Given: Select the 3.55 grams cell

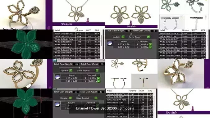Looking at the screenshot, I should (x=186, y=42).
